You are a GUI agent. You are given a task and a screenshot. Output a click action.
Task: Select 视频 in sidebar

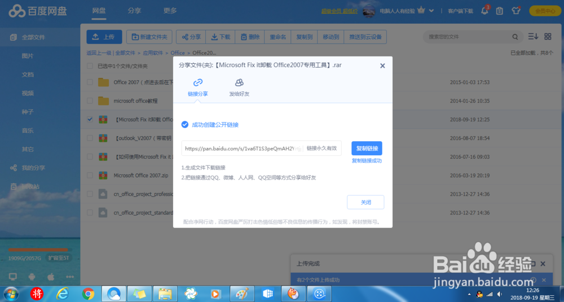tap(28, 93)
